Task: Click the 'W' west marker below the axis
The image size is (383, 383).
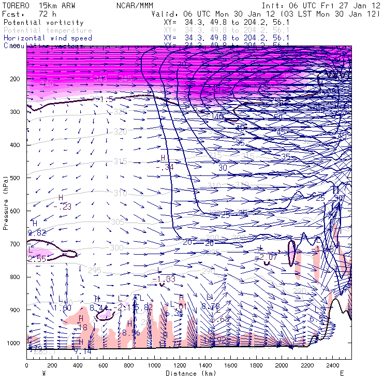Action: [44, 374]
